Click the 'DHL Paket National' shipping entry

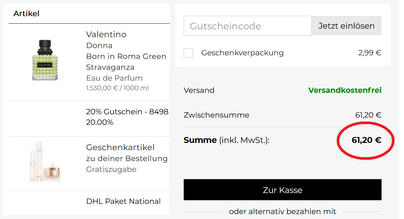click(x=123, y=201)
